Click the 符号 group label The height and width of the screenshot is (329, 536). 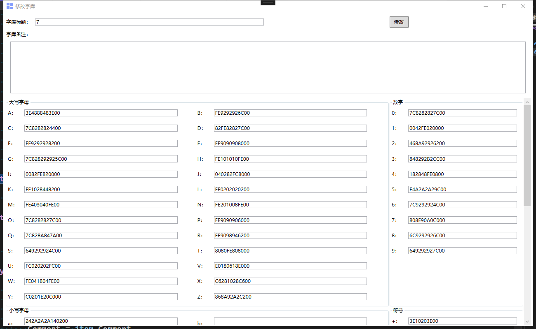pos(398,310)
